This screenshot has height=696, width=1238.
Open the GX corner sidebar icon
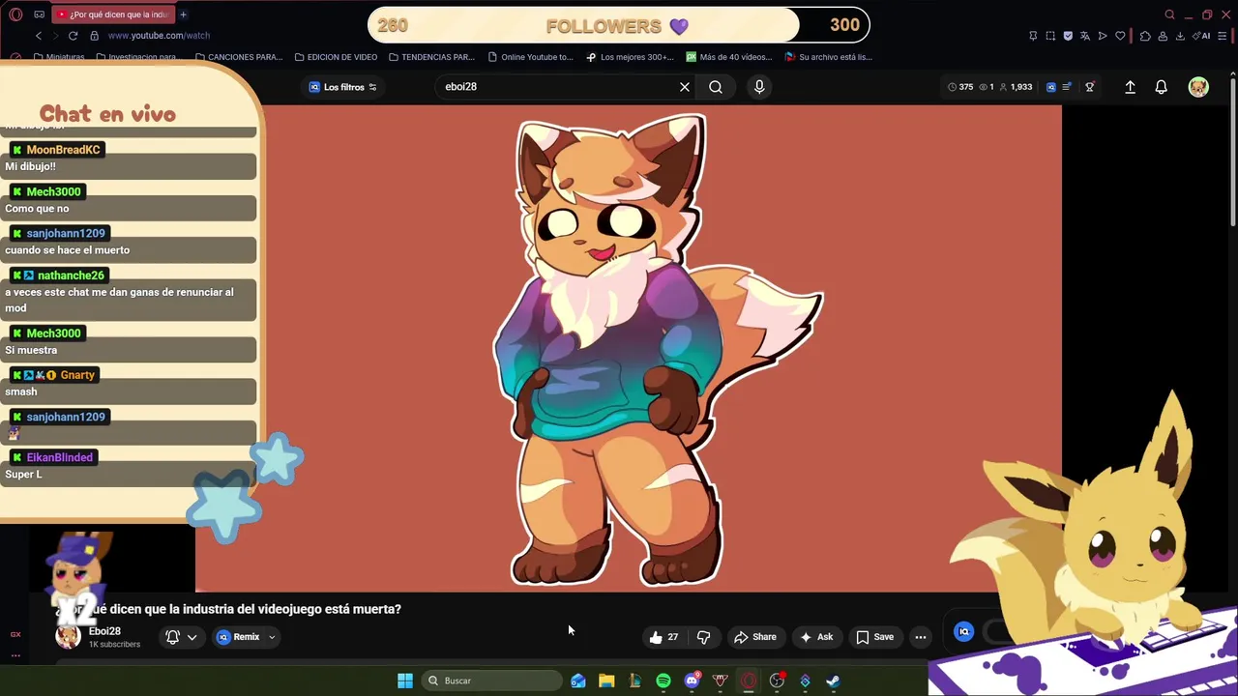click(x=15, y=635)
